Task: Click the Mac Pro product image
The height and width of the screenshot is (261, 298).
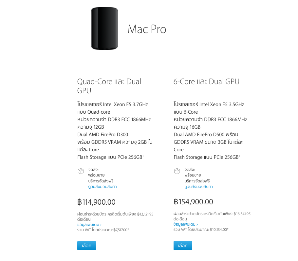Action: click(104, 28)
